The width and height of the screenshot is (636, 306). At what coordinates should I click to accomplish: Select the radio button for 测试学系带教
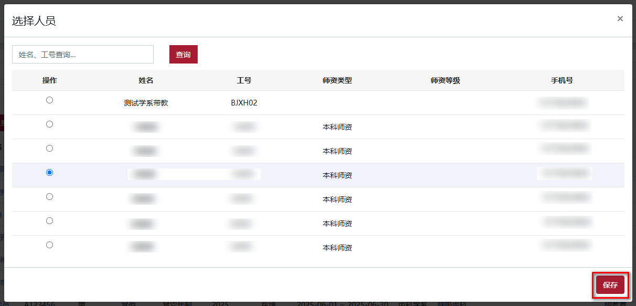pos(49,100)
